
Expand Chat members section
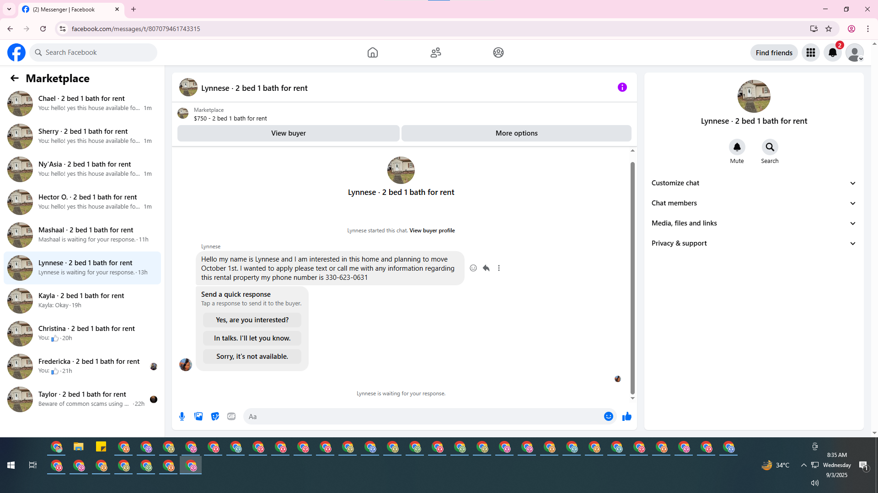[754, 203]
